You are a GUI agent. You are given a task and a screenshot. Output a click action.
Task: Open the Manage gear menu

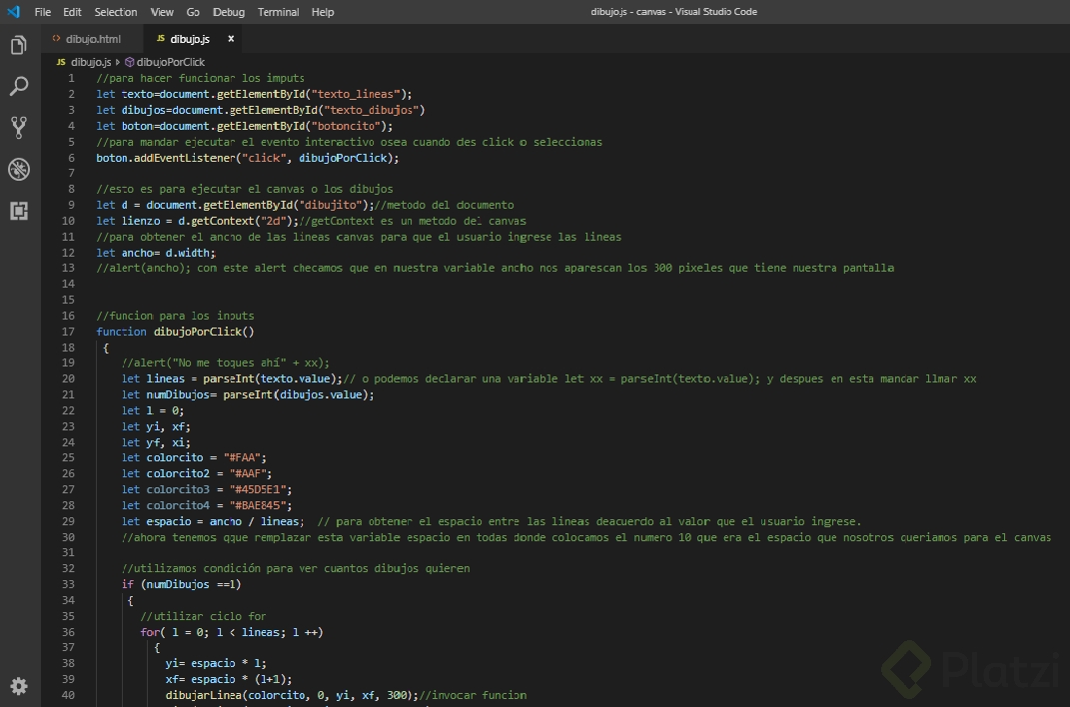(19, 686)
